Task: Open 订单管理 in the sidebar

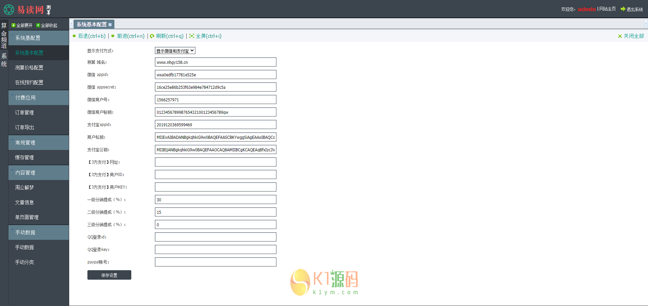Action: click(x=24, y=112)
